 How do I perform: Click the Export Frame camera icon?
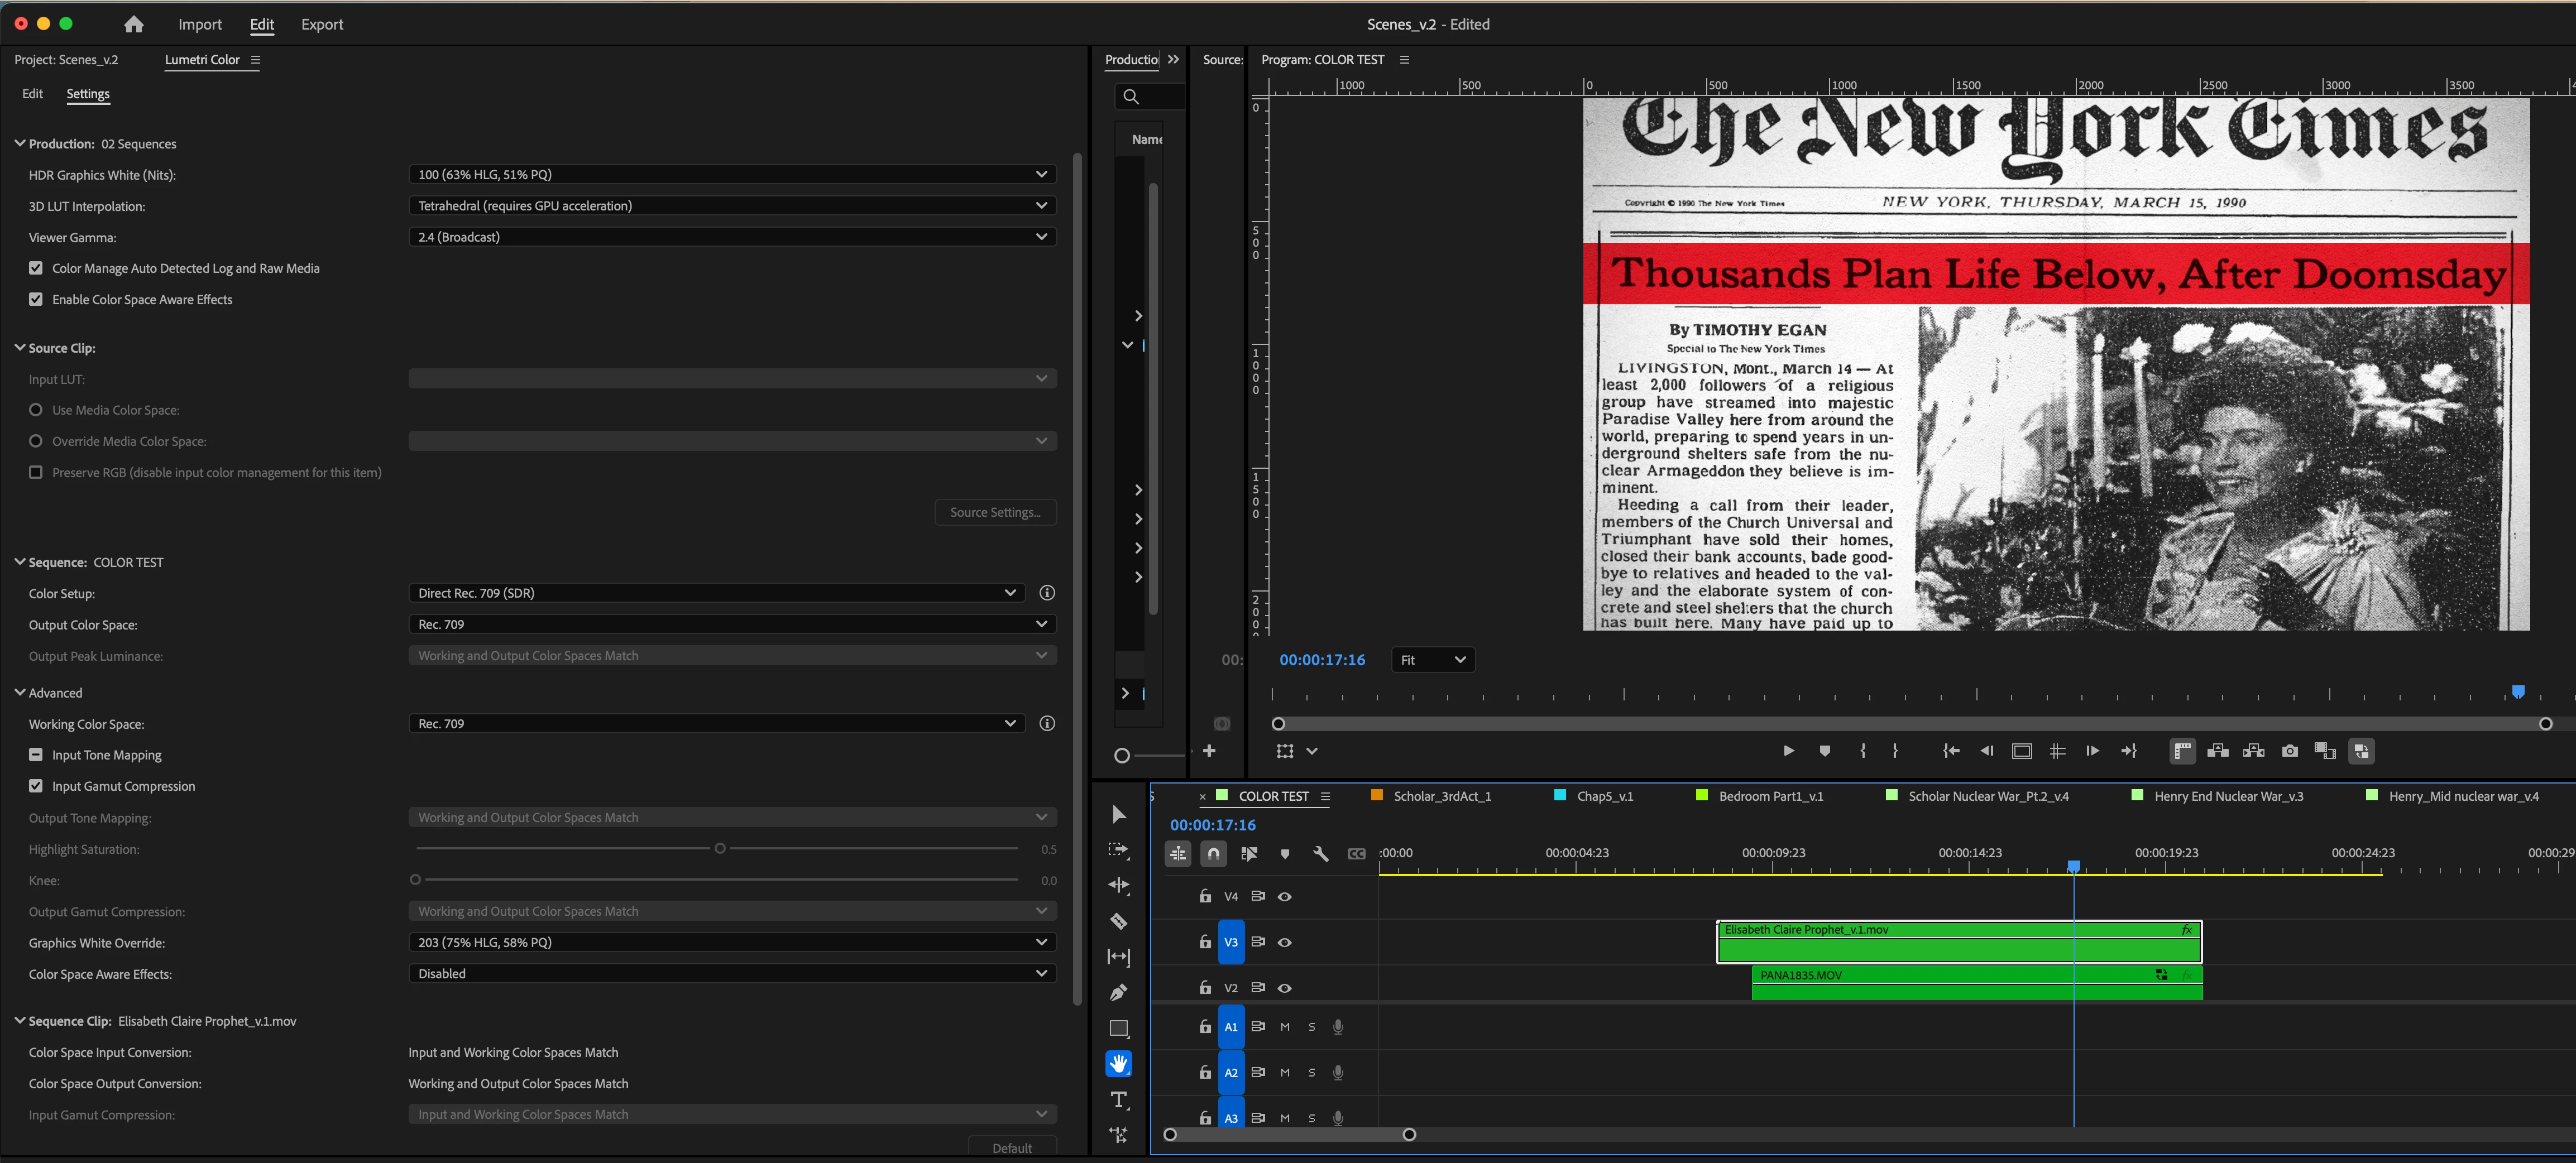click(x=2290, y=751)
